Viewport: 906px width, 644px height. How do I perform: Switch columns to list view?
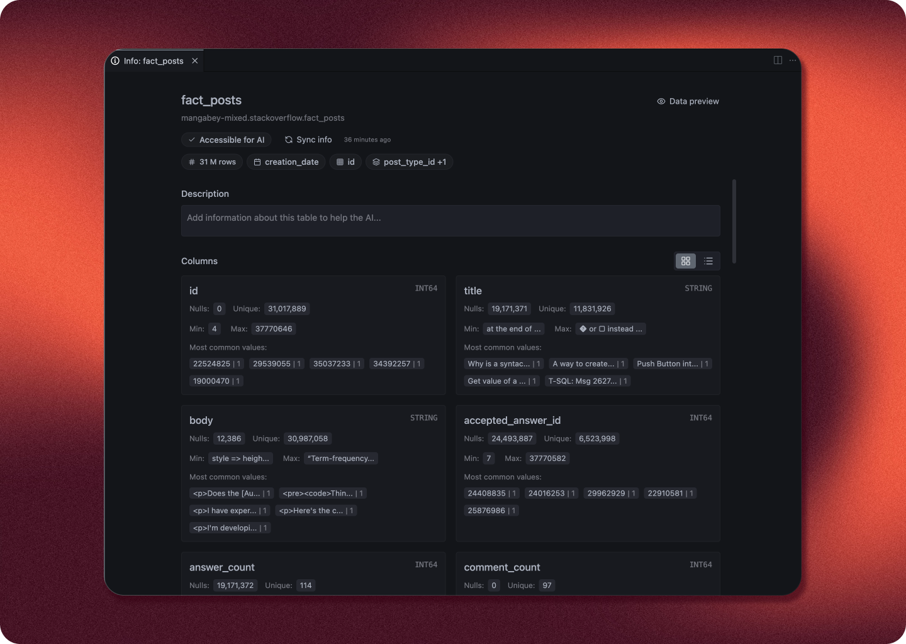point(708,261)
